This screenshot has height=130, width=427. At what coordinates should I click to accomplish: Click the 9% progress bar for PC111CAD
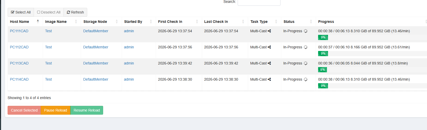click(x=323, y=37)
